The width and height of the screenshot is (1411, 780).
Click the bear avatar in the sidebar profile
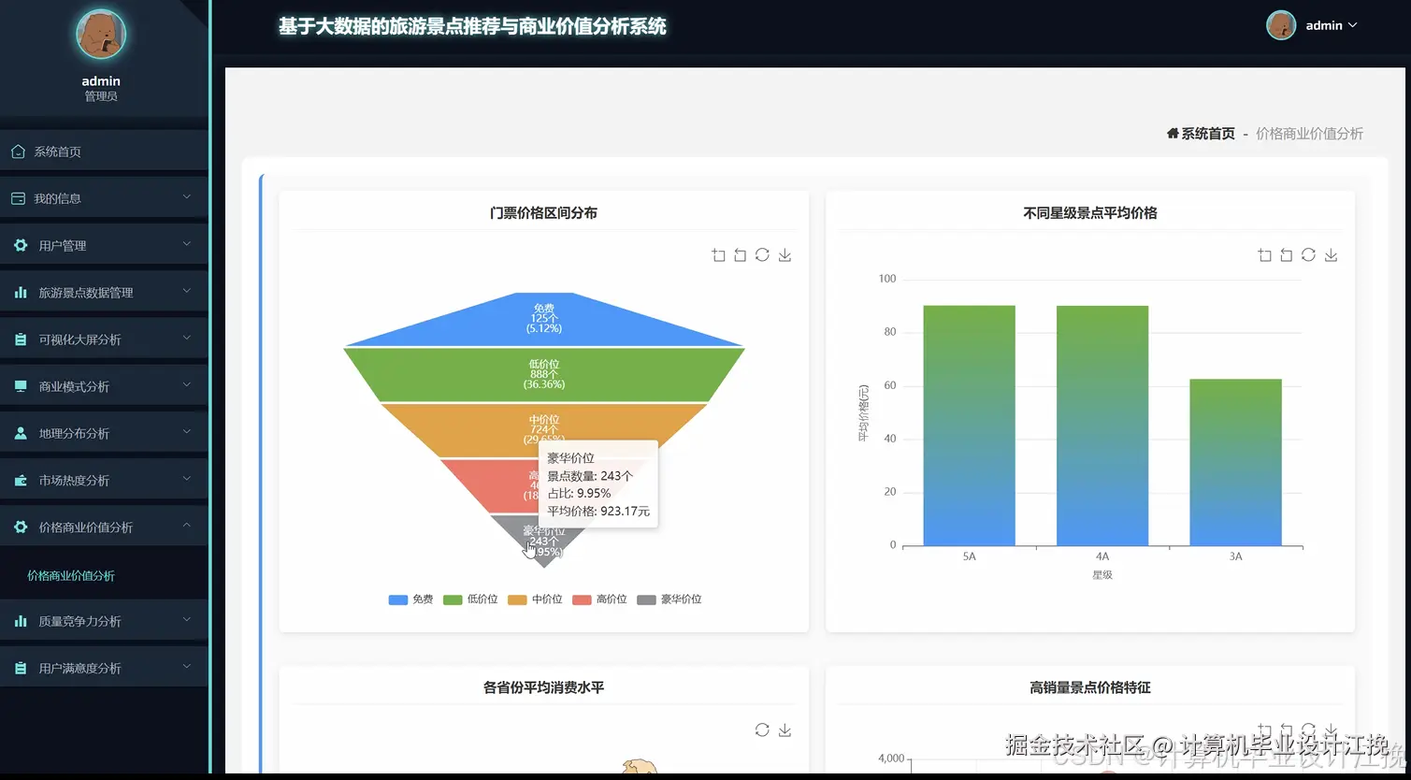click(x=101, y=34)
